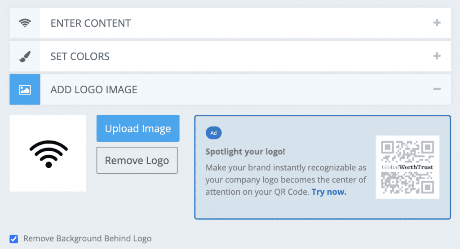Expand the Set Colors section with plus
The image size is (460, 249).
point(437,56)
